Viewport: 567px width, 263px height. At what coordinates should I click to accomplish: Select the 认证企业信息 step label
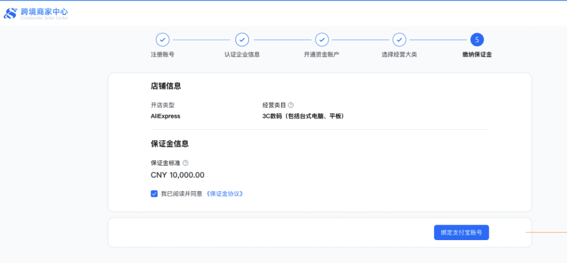[242, 55]
